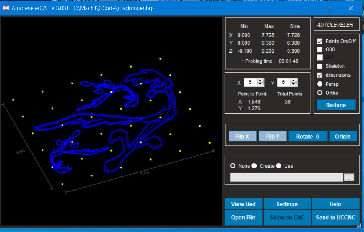Click the Z Size value 0.300

click(x=294, y=51)
